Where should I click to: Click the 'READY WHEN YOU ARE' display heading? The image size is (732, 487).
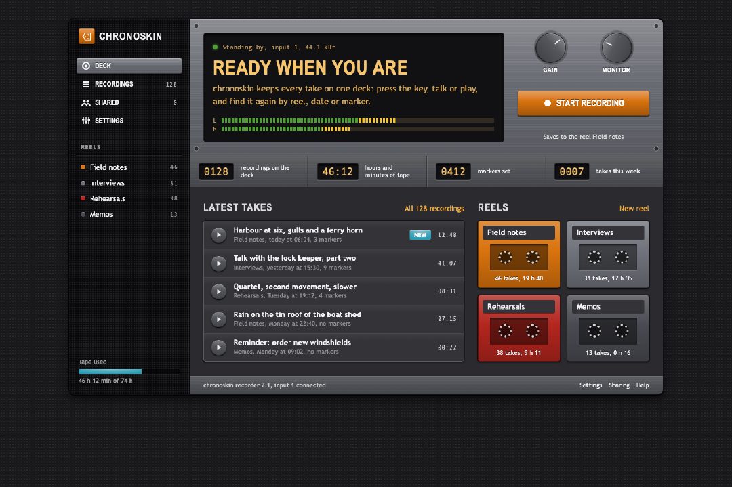point(310,68)
